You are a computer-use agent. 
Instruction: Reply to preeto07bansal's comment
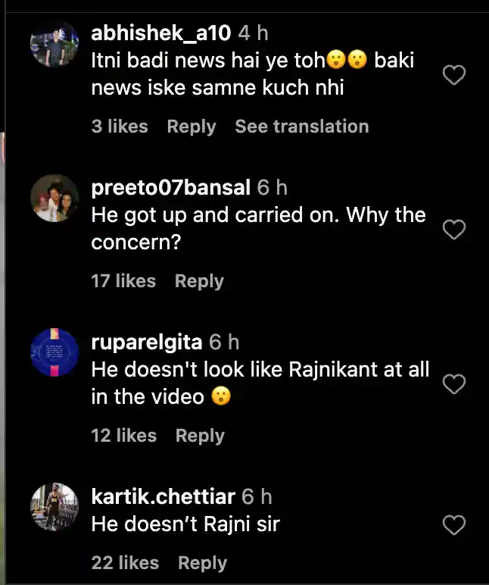[x=199, y=281]
